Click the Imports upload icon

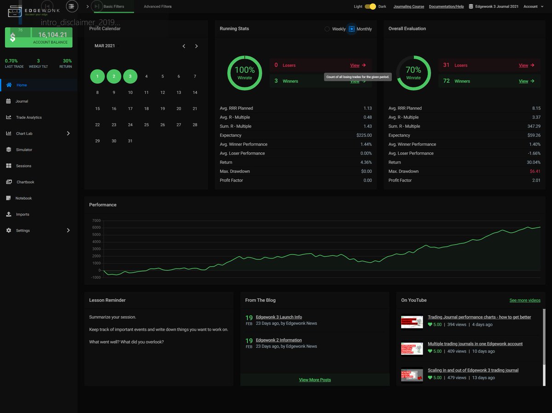pos(9,214)
